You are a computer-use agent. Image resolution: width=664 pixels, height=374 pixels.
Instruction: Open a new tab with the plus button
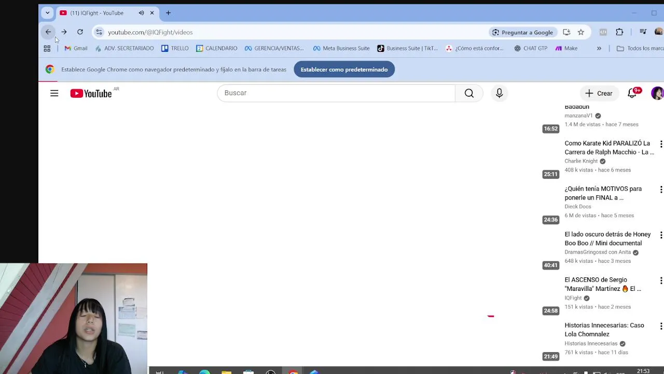coord(168,13)
